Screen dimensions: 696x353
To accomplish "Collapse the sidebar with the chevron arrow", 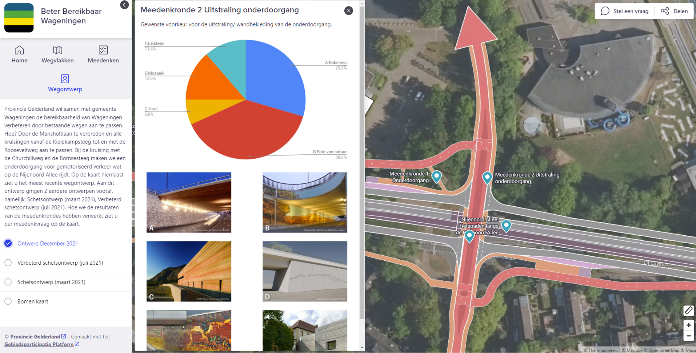I will (x=124, y=5).
